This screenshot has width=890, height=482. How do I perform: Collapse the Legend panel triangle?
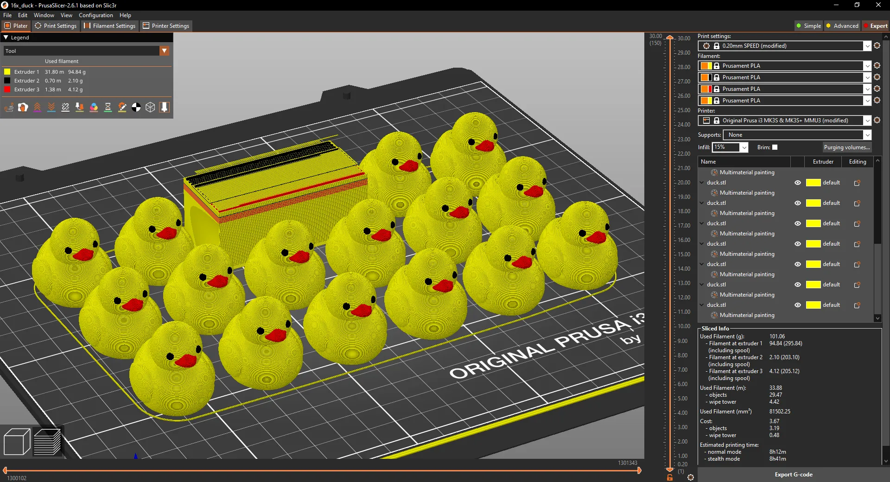[x=6, y=38]
